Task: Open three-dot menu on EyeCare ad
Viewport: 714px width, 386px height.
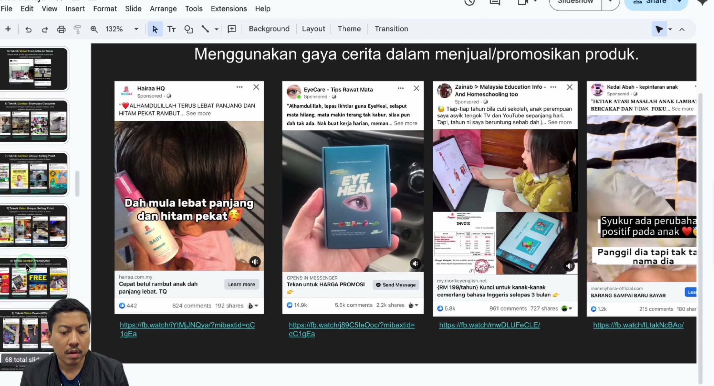Action: pyautogui.click(x=401, y=88)
